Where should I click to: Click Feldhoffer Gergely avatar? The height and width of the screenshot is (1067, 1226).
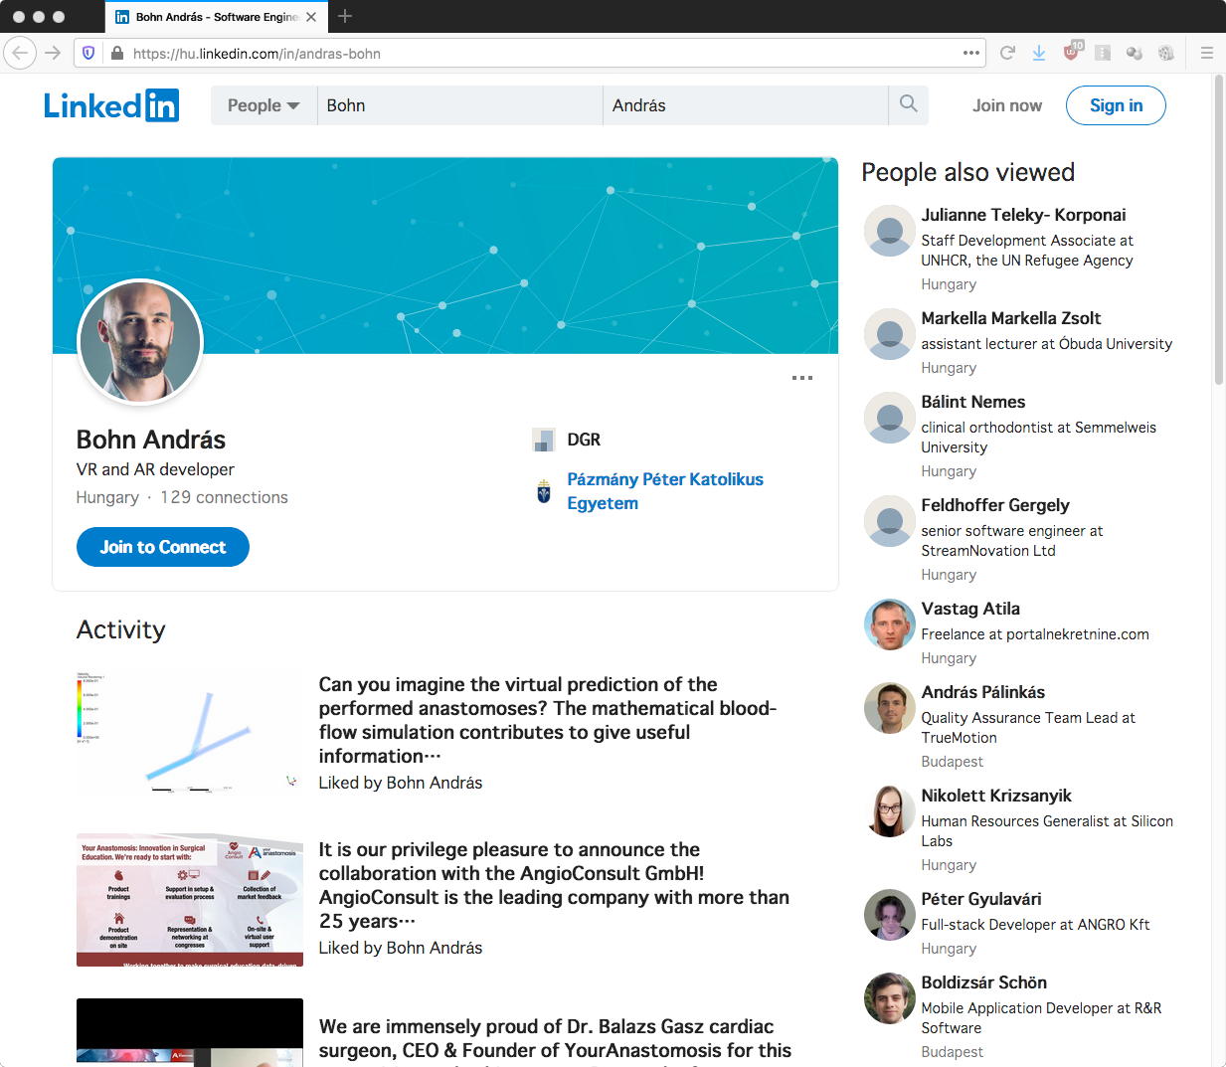(x=890, y=521)
